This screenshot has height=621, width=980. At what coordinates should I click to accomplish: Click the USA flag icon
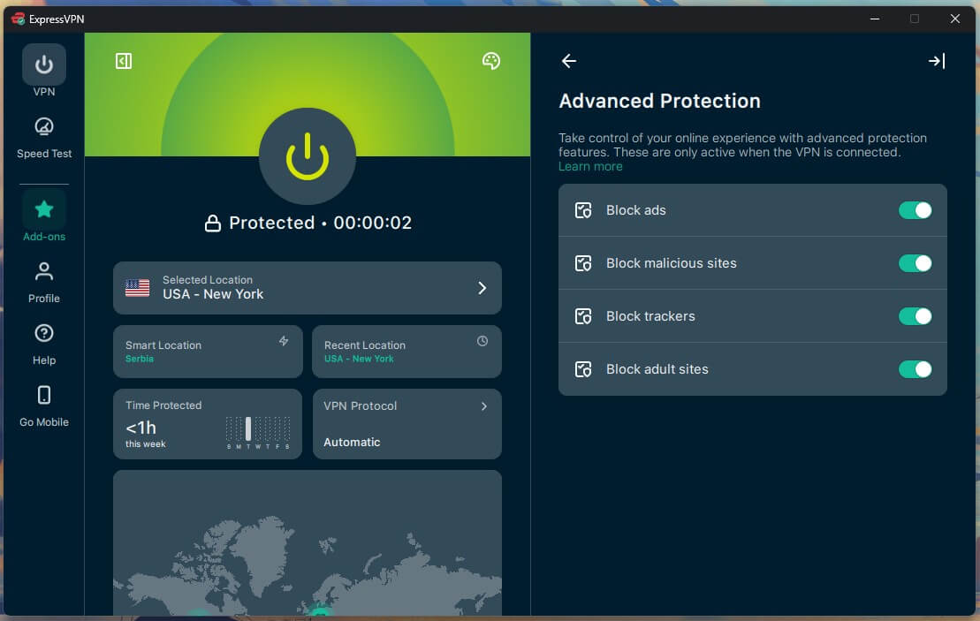coord(138,288)
